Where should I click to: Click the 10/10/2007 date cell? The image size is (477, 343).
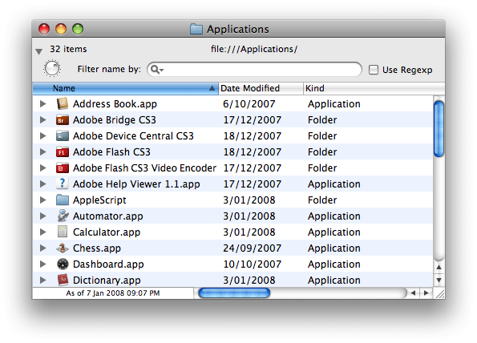[x=253, y=264]
